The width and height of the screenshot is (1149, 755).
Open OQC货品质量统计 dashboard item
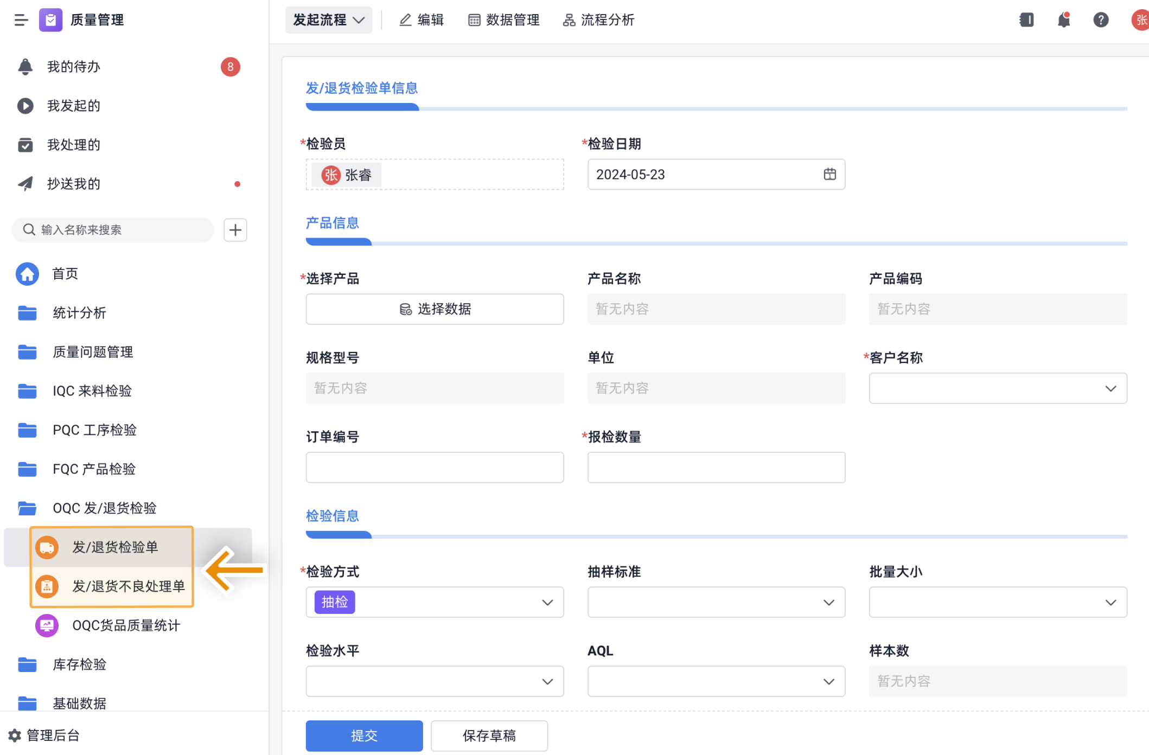click(x=126, y=625)
